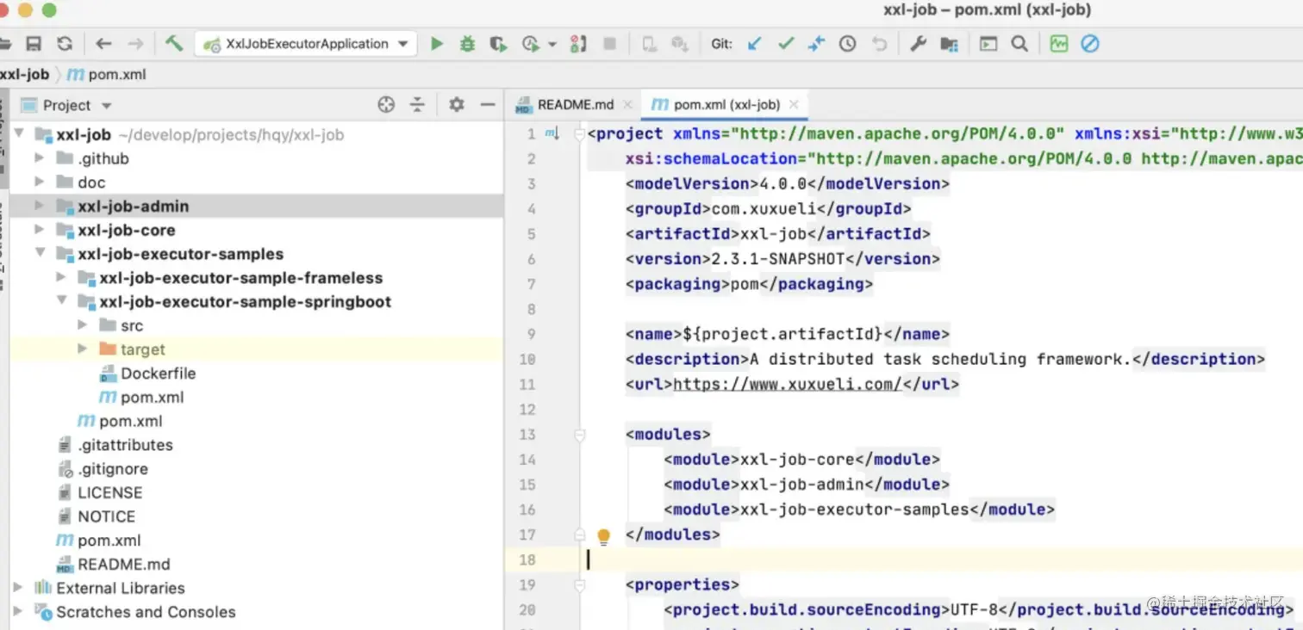The image size is (1303, 630).
Task: Click https://www.xuxueli.com/ link in editor
Action: point(787,384)
